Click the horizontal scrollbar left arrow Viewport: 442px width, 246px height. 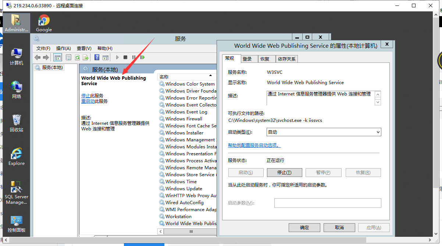[x=161, y=232]
